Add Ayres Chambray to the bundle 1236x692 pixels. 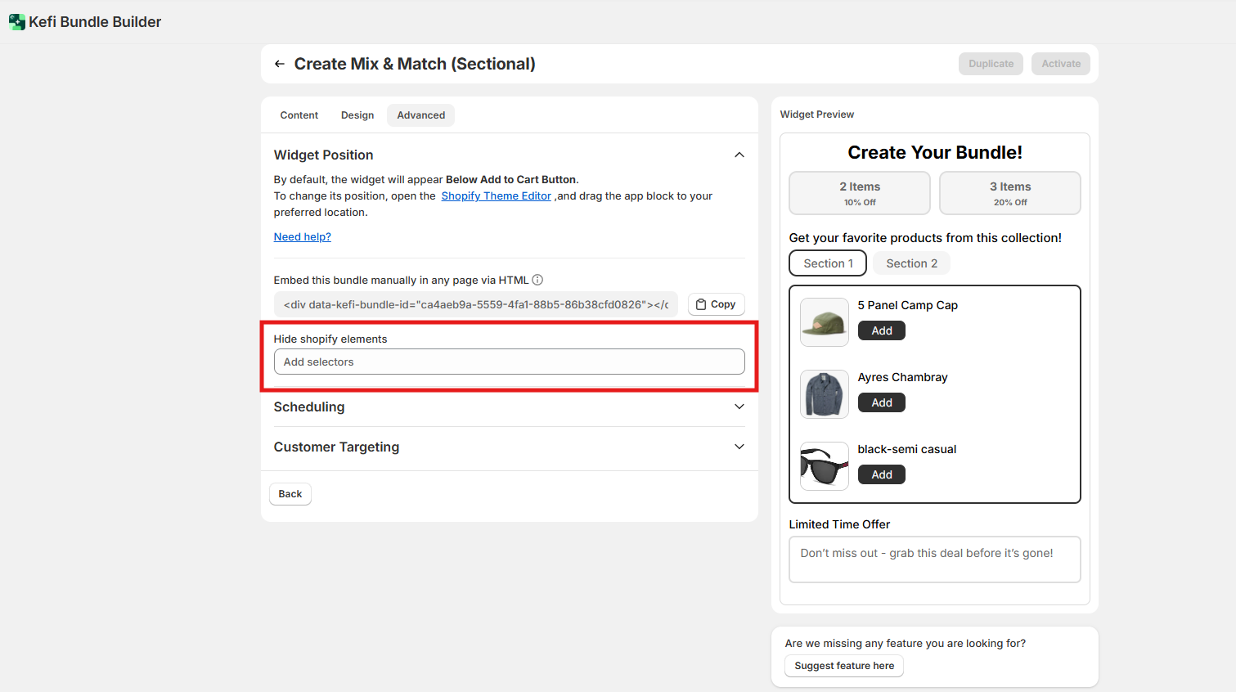pyautogui.click(x=881, y=402)
